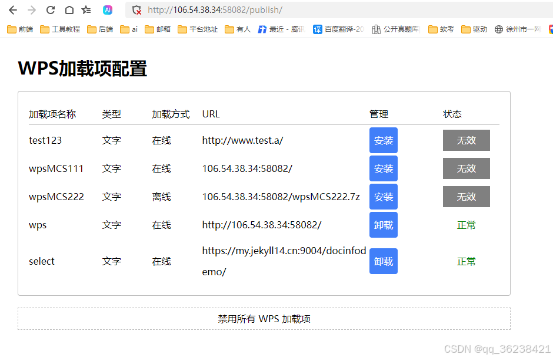Open the 最近 - 腾讯 bookmark
The width and height of the screenshot is (553, 358).
281,29
